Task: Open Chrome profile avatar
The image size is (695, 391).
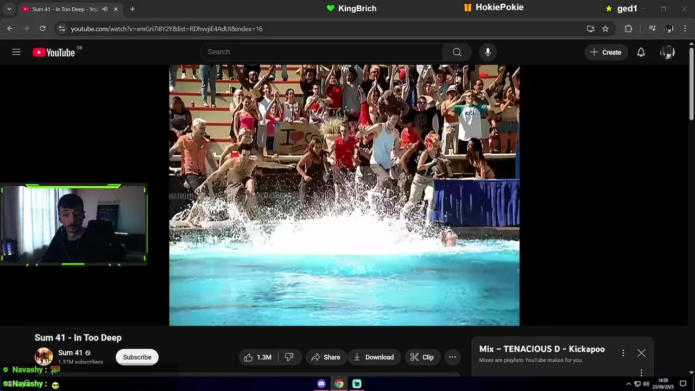Action: 669,28
